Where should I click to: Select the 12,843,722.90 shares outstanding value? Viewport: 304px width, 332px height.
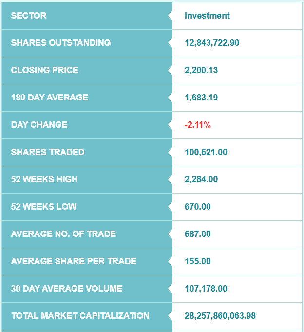click(x=212, y=43)
